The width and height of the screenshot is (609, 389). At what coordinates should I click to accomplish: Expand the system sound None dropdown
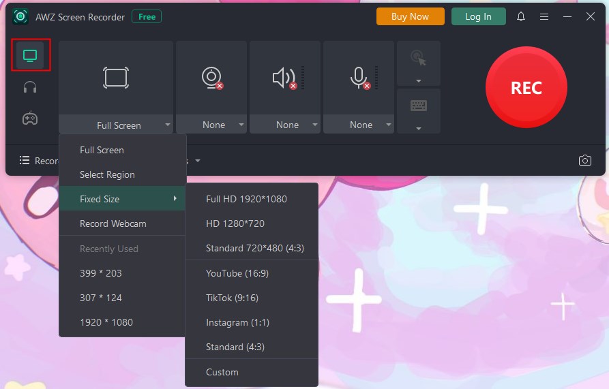coord(315,125)
